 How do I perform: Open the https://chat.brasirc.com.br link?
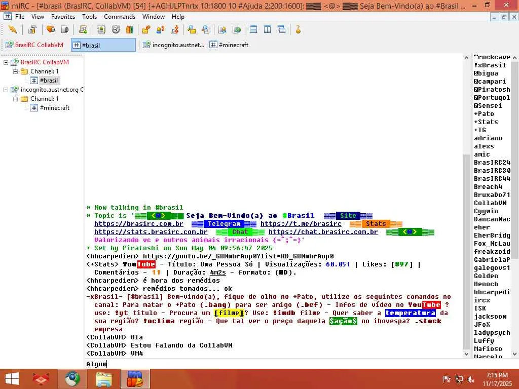[323, 232]
